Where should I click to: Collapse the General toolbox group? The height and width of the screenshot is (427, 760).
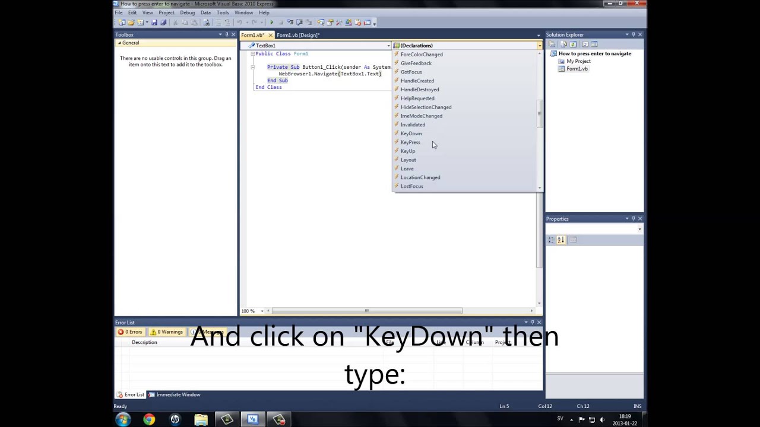coord(119,43)
